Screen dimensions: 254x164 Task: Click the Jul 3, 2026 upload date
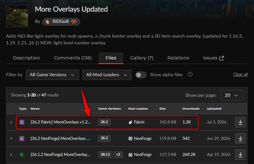(216, 122)
